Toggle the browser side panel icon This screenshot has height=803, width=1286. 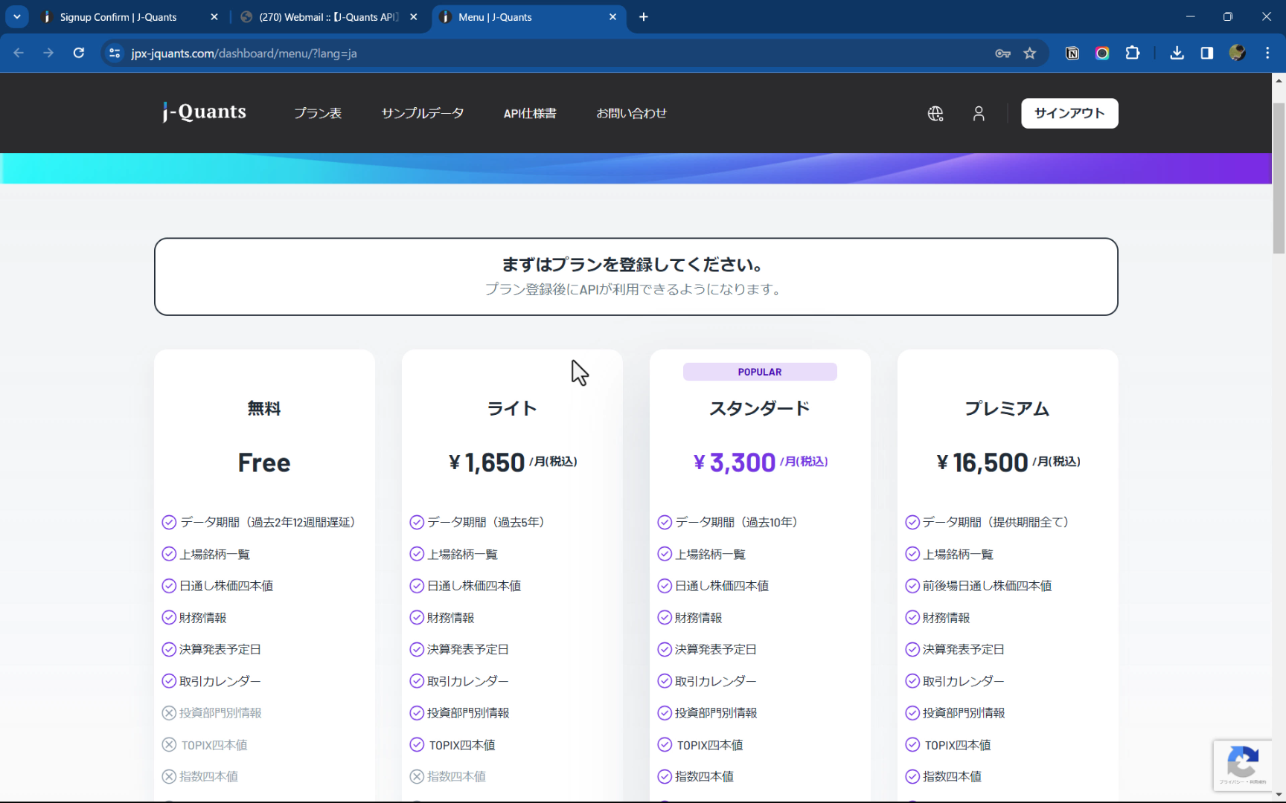pyautogui.click(x=1207, y=53)
